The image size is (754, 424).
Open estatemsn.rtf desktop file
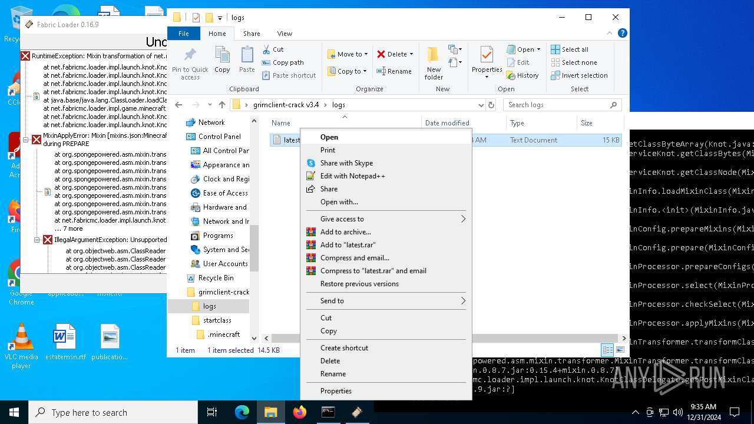click(65, 342)
